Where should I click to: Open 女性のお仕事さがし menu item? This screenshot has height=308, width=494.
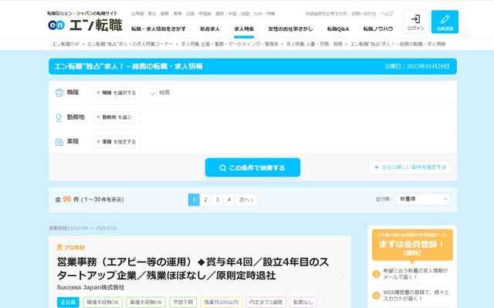click(x=290, y=29)
